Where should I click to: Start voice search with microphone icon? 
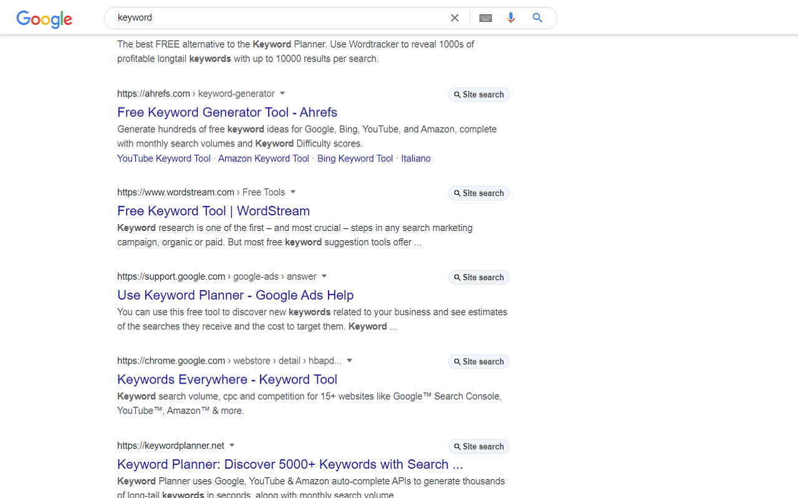coord(511,18)
